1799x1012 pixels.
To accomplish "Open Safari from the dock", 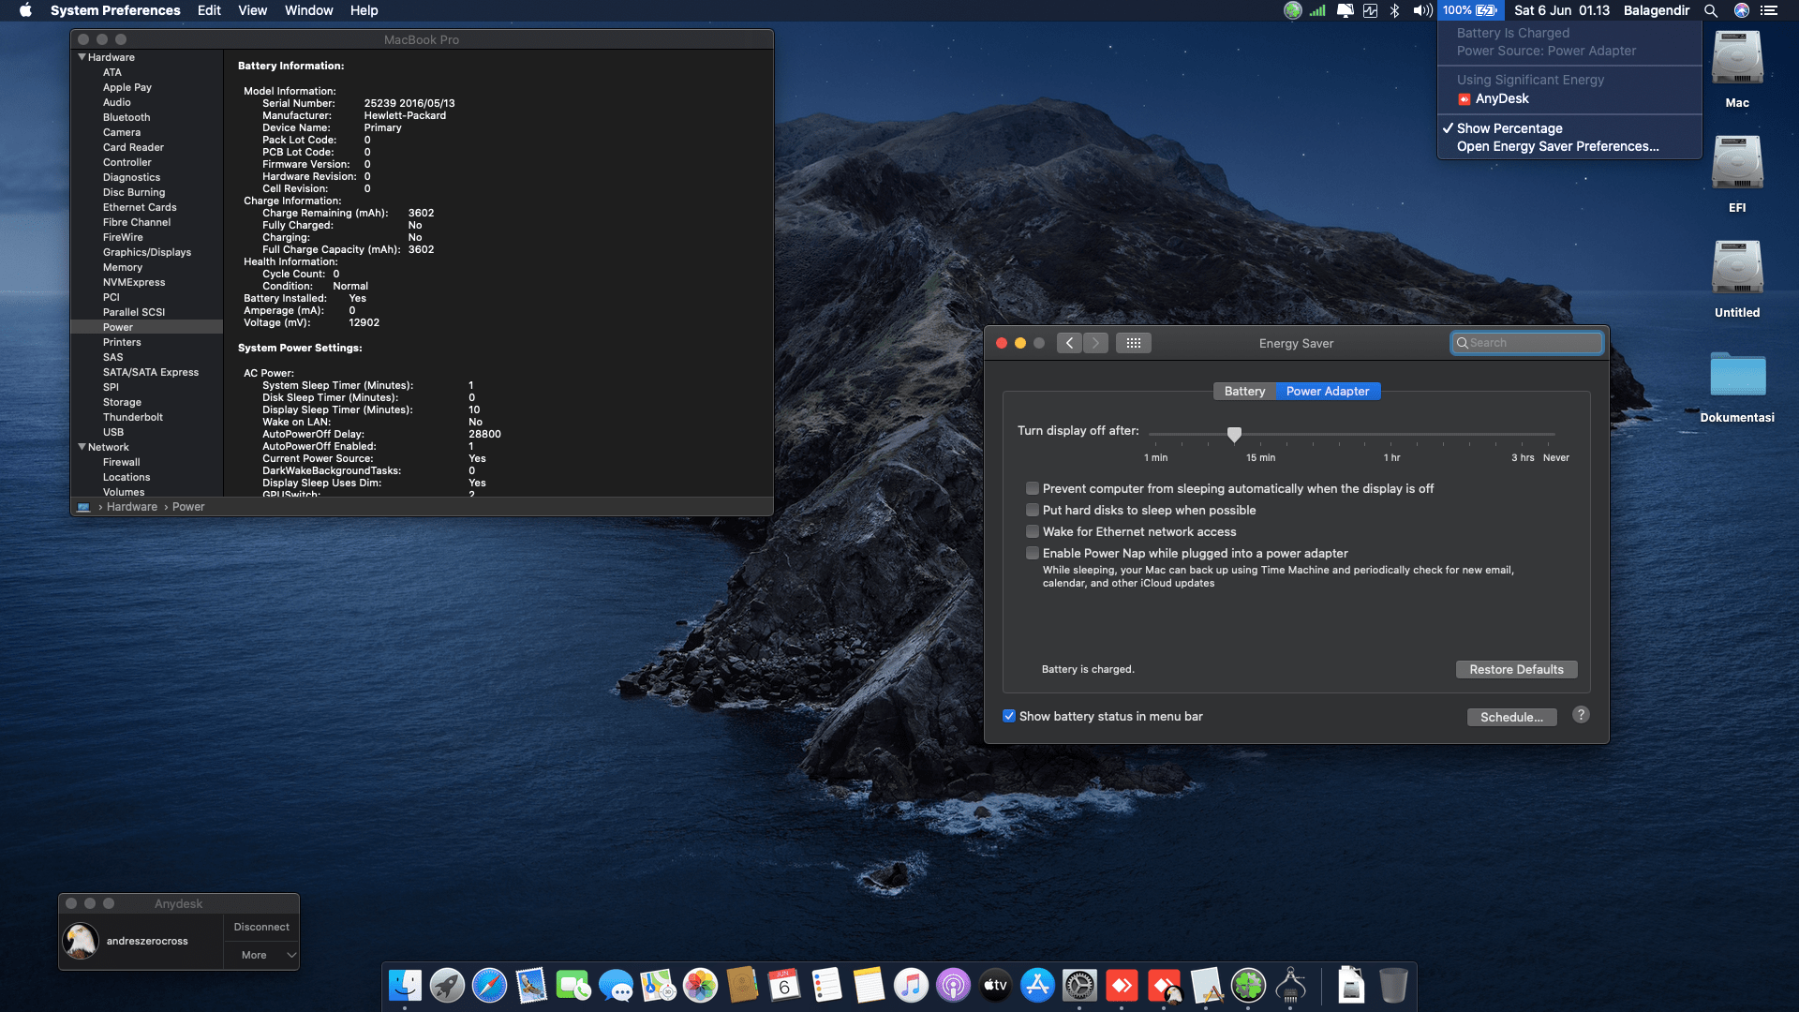I will coord(489,985).
